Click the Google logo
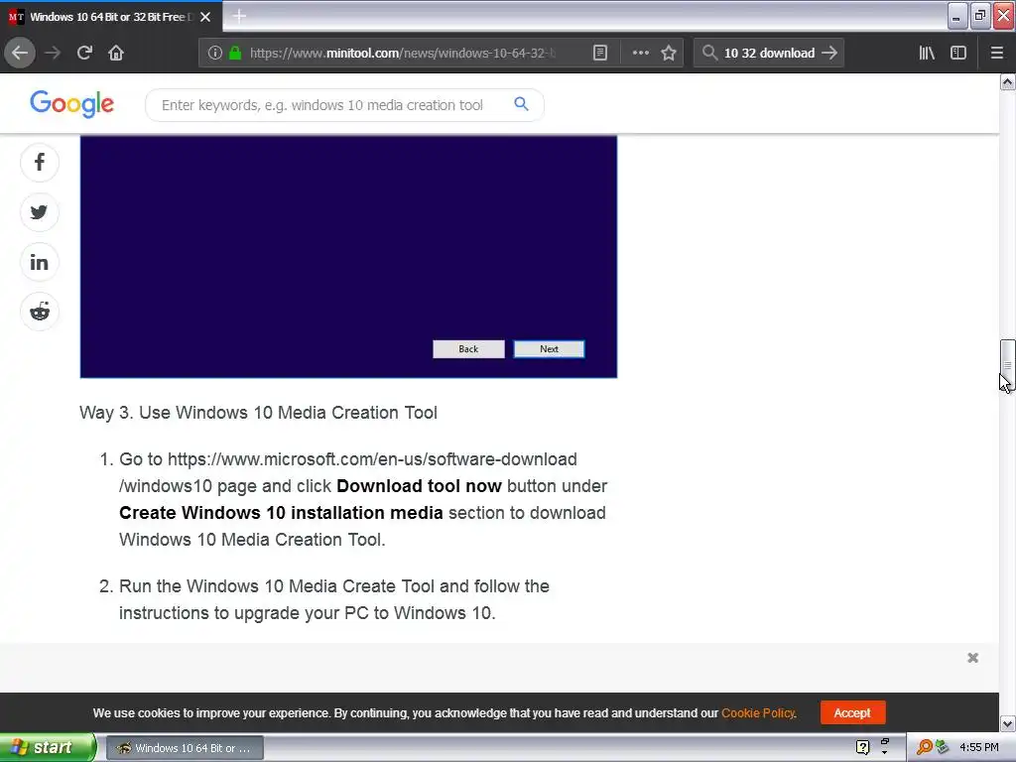Image resolution: width=1016 pixels, height=762 pixels. click(71, 104)
